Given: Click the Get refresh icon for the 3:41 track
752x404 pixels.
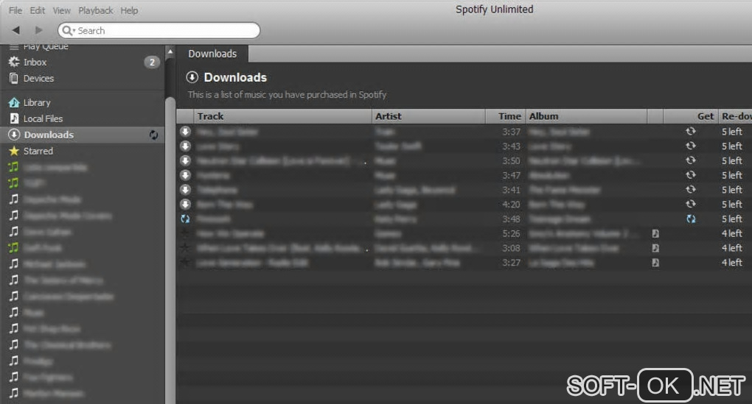Looking at the screenshot, I should [x=691, y=189].
